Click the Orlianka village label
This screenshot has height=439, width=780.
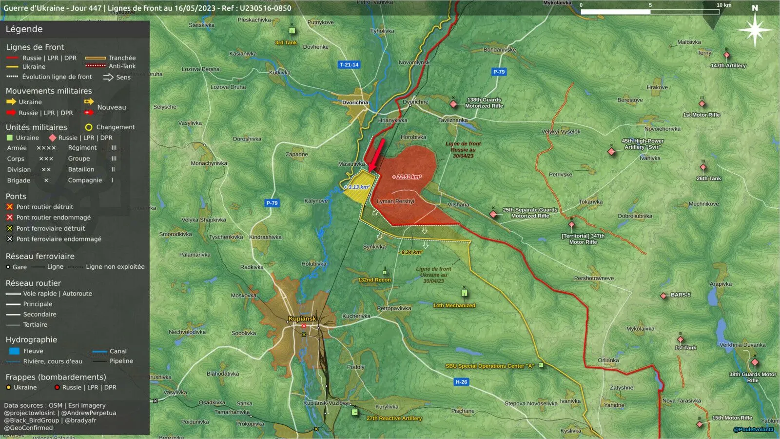coord(608,360)
